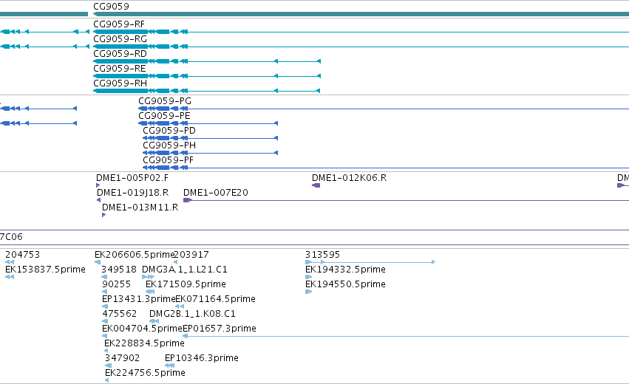Viewport: 629px width, 384px height.
Task: Select transcript CG9059-RE label
Action: click(x=120, y=69)
